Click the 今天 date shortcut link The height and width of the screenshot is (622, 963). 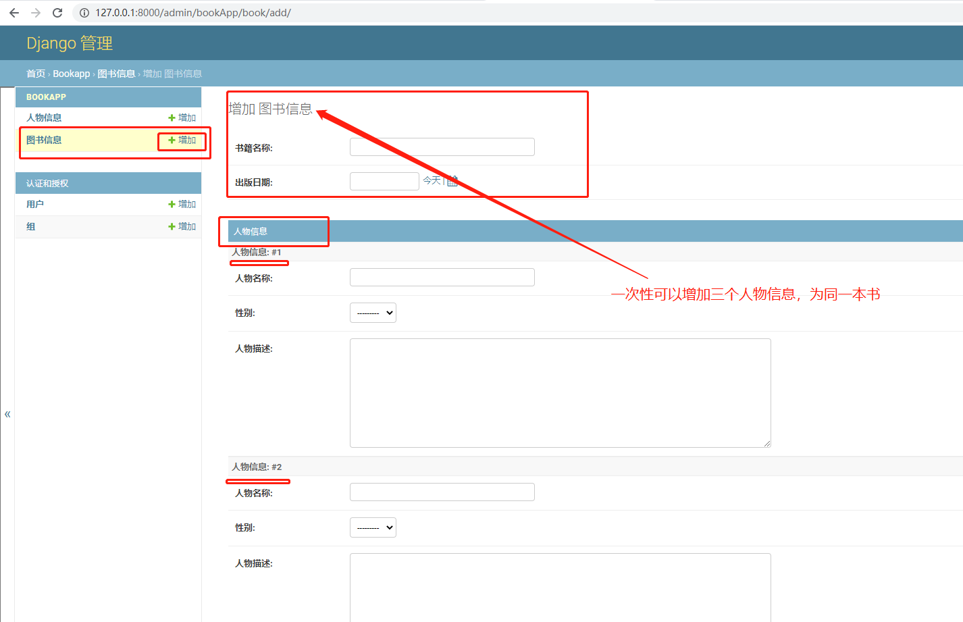(432, 180)
